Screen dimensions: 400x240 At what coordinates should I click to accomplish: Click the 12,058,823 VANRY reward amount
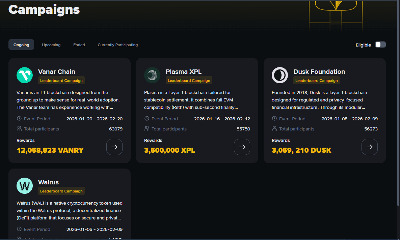coord(50,150)
